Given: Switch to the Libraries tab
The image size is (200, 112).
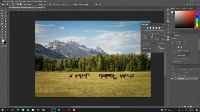Looking at the screenshot, I should [188, 32].
